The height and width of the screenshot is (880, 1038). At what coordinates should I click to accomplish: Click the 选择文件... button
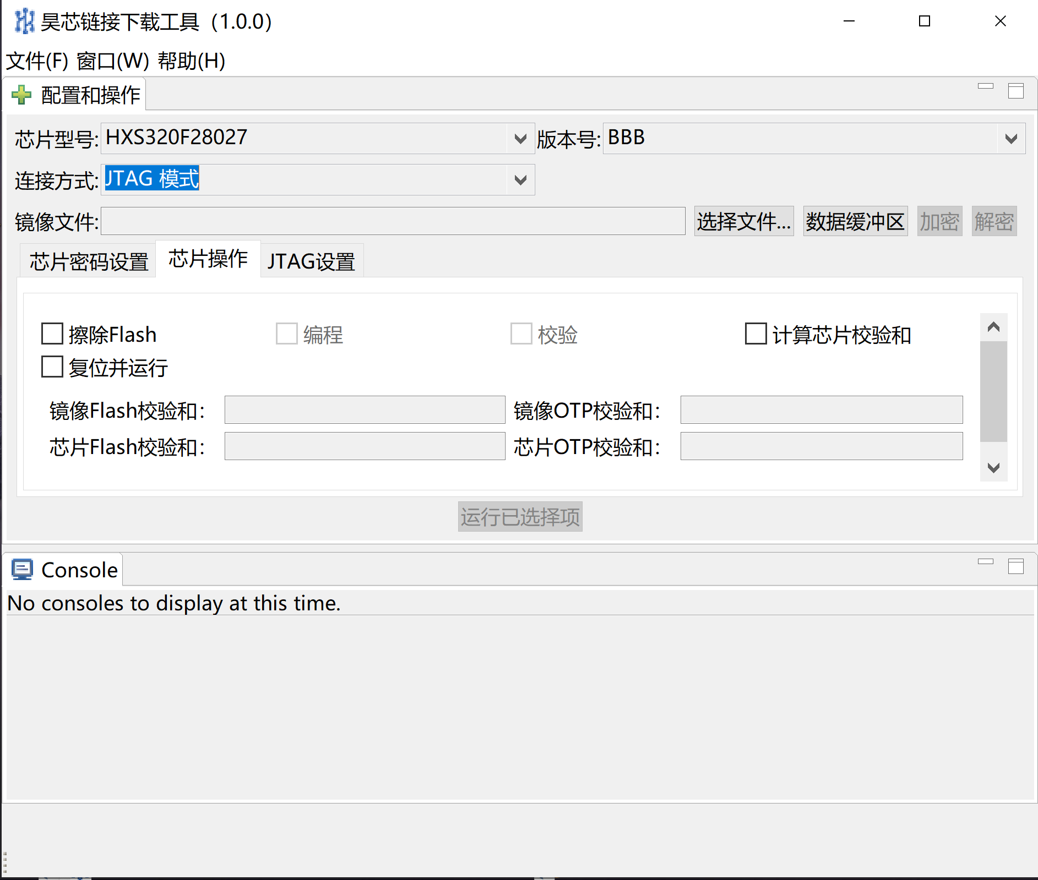click(744, 221)
